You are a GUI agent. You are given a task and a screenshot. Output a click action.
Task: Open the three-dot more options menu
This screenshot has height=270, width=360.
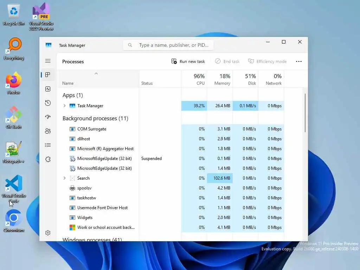[x=299, y=61]
